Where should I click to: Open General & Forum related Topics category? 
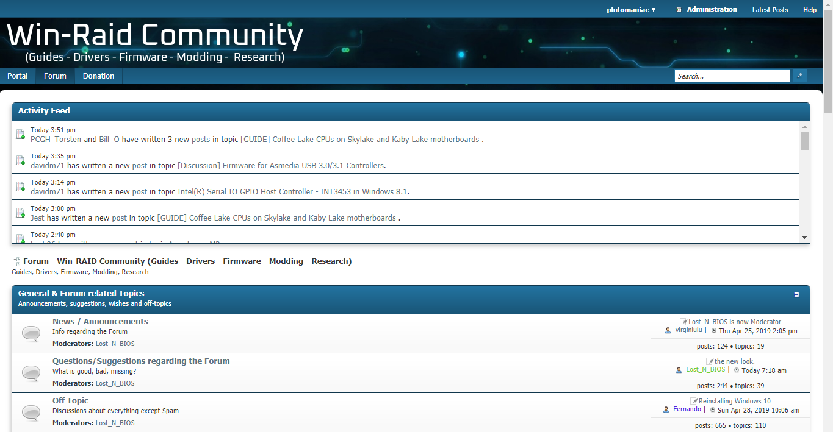81,294
